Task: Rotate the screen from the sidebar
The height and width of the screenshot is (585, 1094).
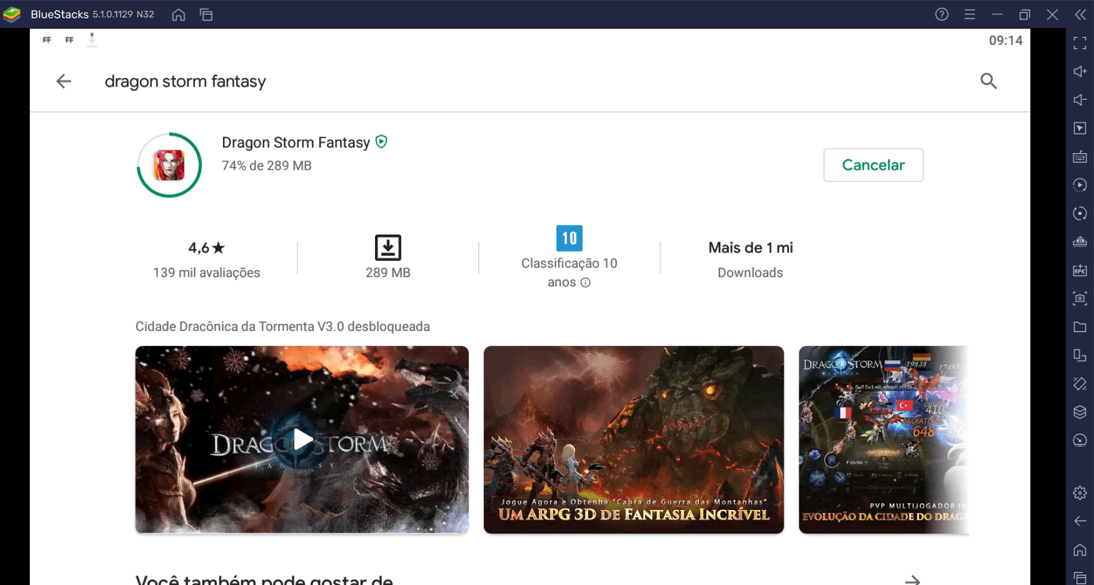Action: [x=1080, y=356]
